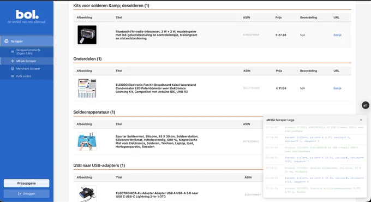
Task: Click the N/A rating in the ELEGOO row
Action: 302,88
